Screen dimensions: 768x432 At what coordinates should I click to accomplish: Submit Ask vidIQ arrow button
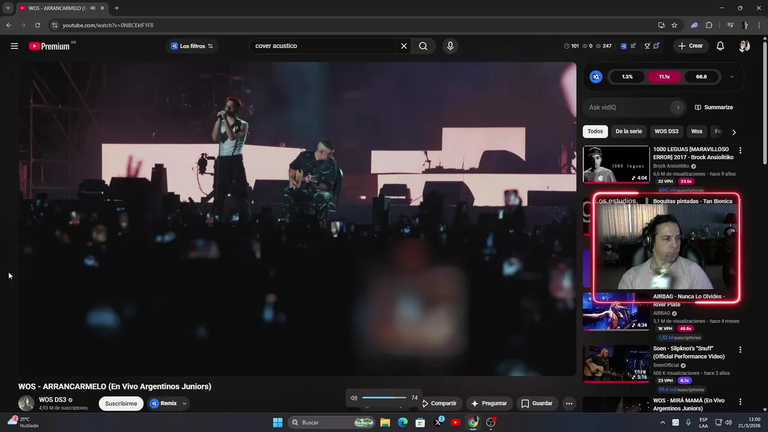point(678,107)
